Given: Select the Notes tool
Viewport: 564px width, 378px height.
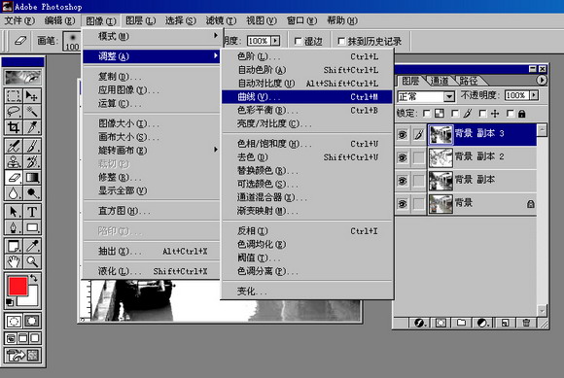Looking at the screenshot, I should (x=14, y=246).
